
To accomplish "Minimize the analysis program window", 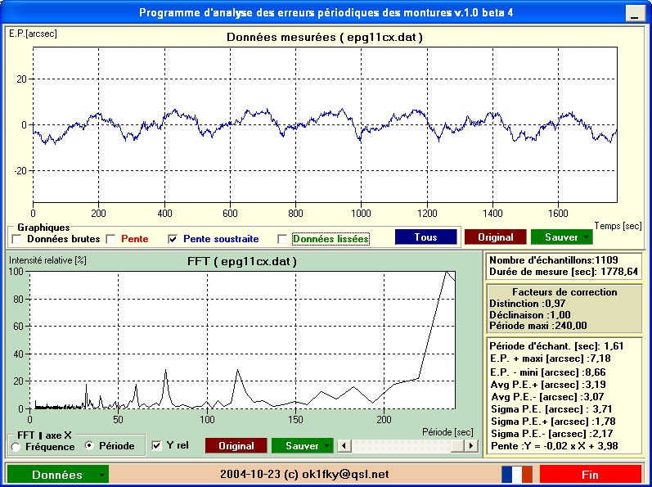I will [635, 14].
